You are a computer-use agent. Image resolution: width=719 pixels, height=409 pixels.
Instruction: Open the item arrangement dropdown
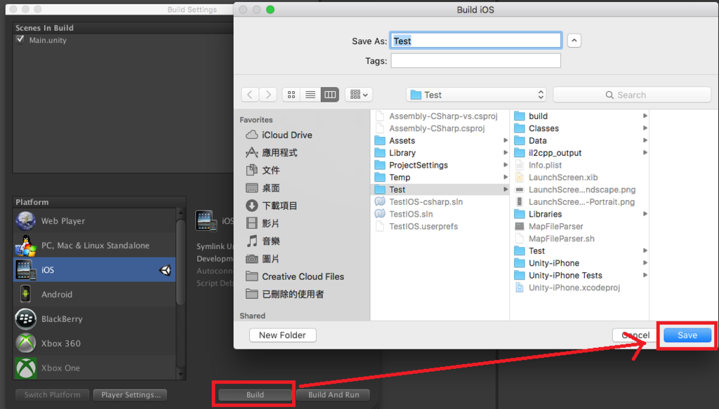point(359,95)
